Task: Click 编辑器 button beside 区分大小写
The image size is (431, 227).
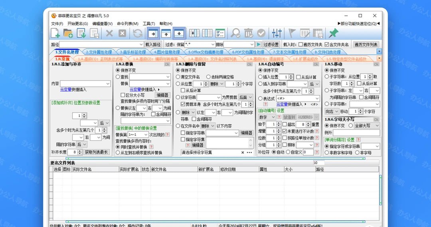Action: [x=162, y=95]
